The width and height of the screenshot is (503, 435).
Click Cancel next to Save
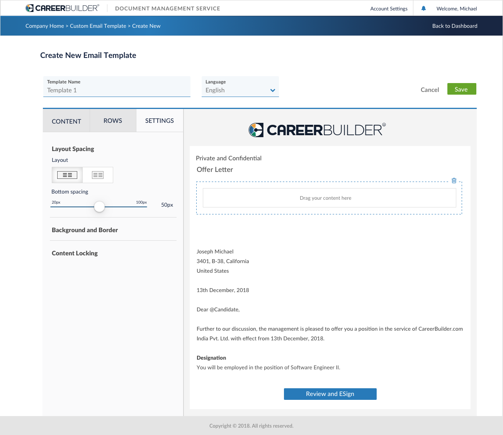(430, 90)
